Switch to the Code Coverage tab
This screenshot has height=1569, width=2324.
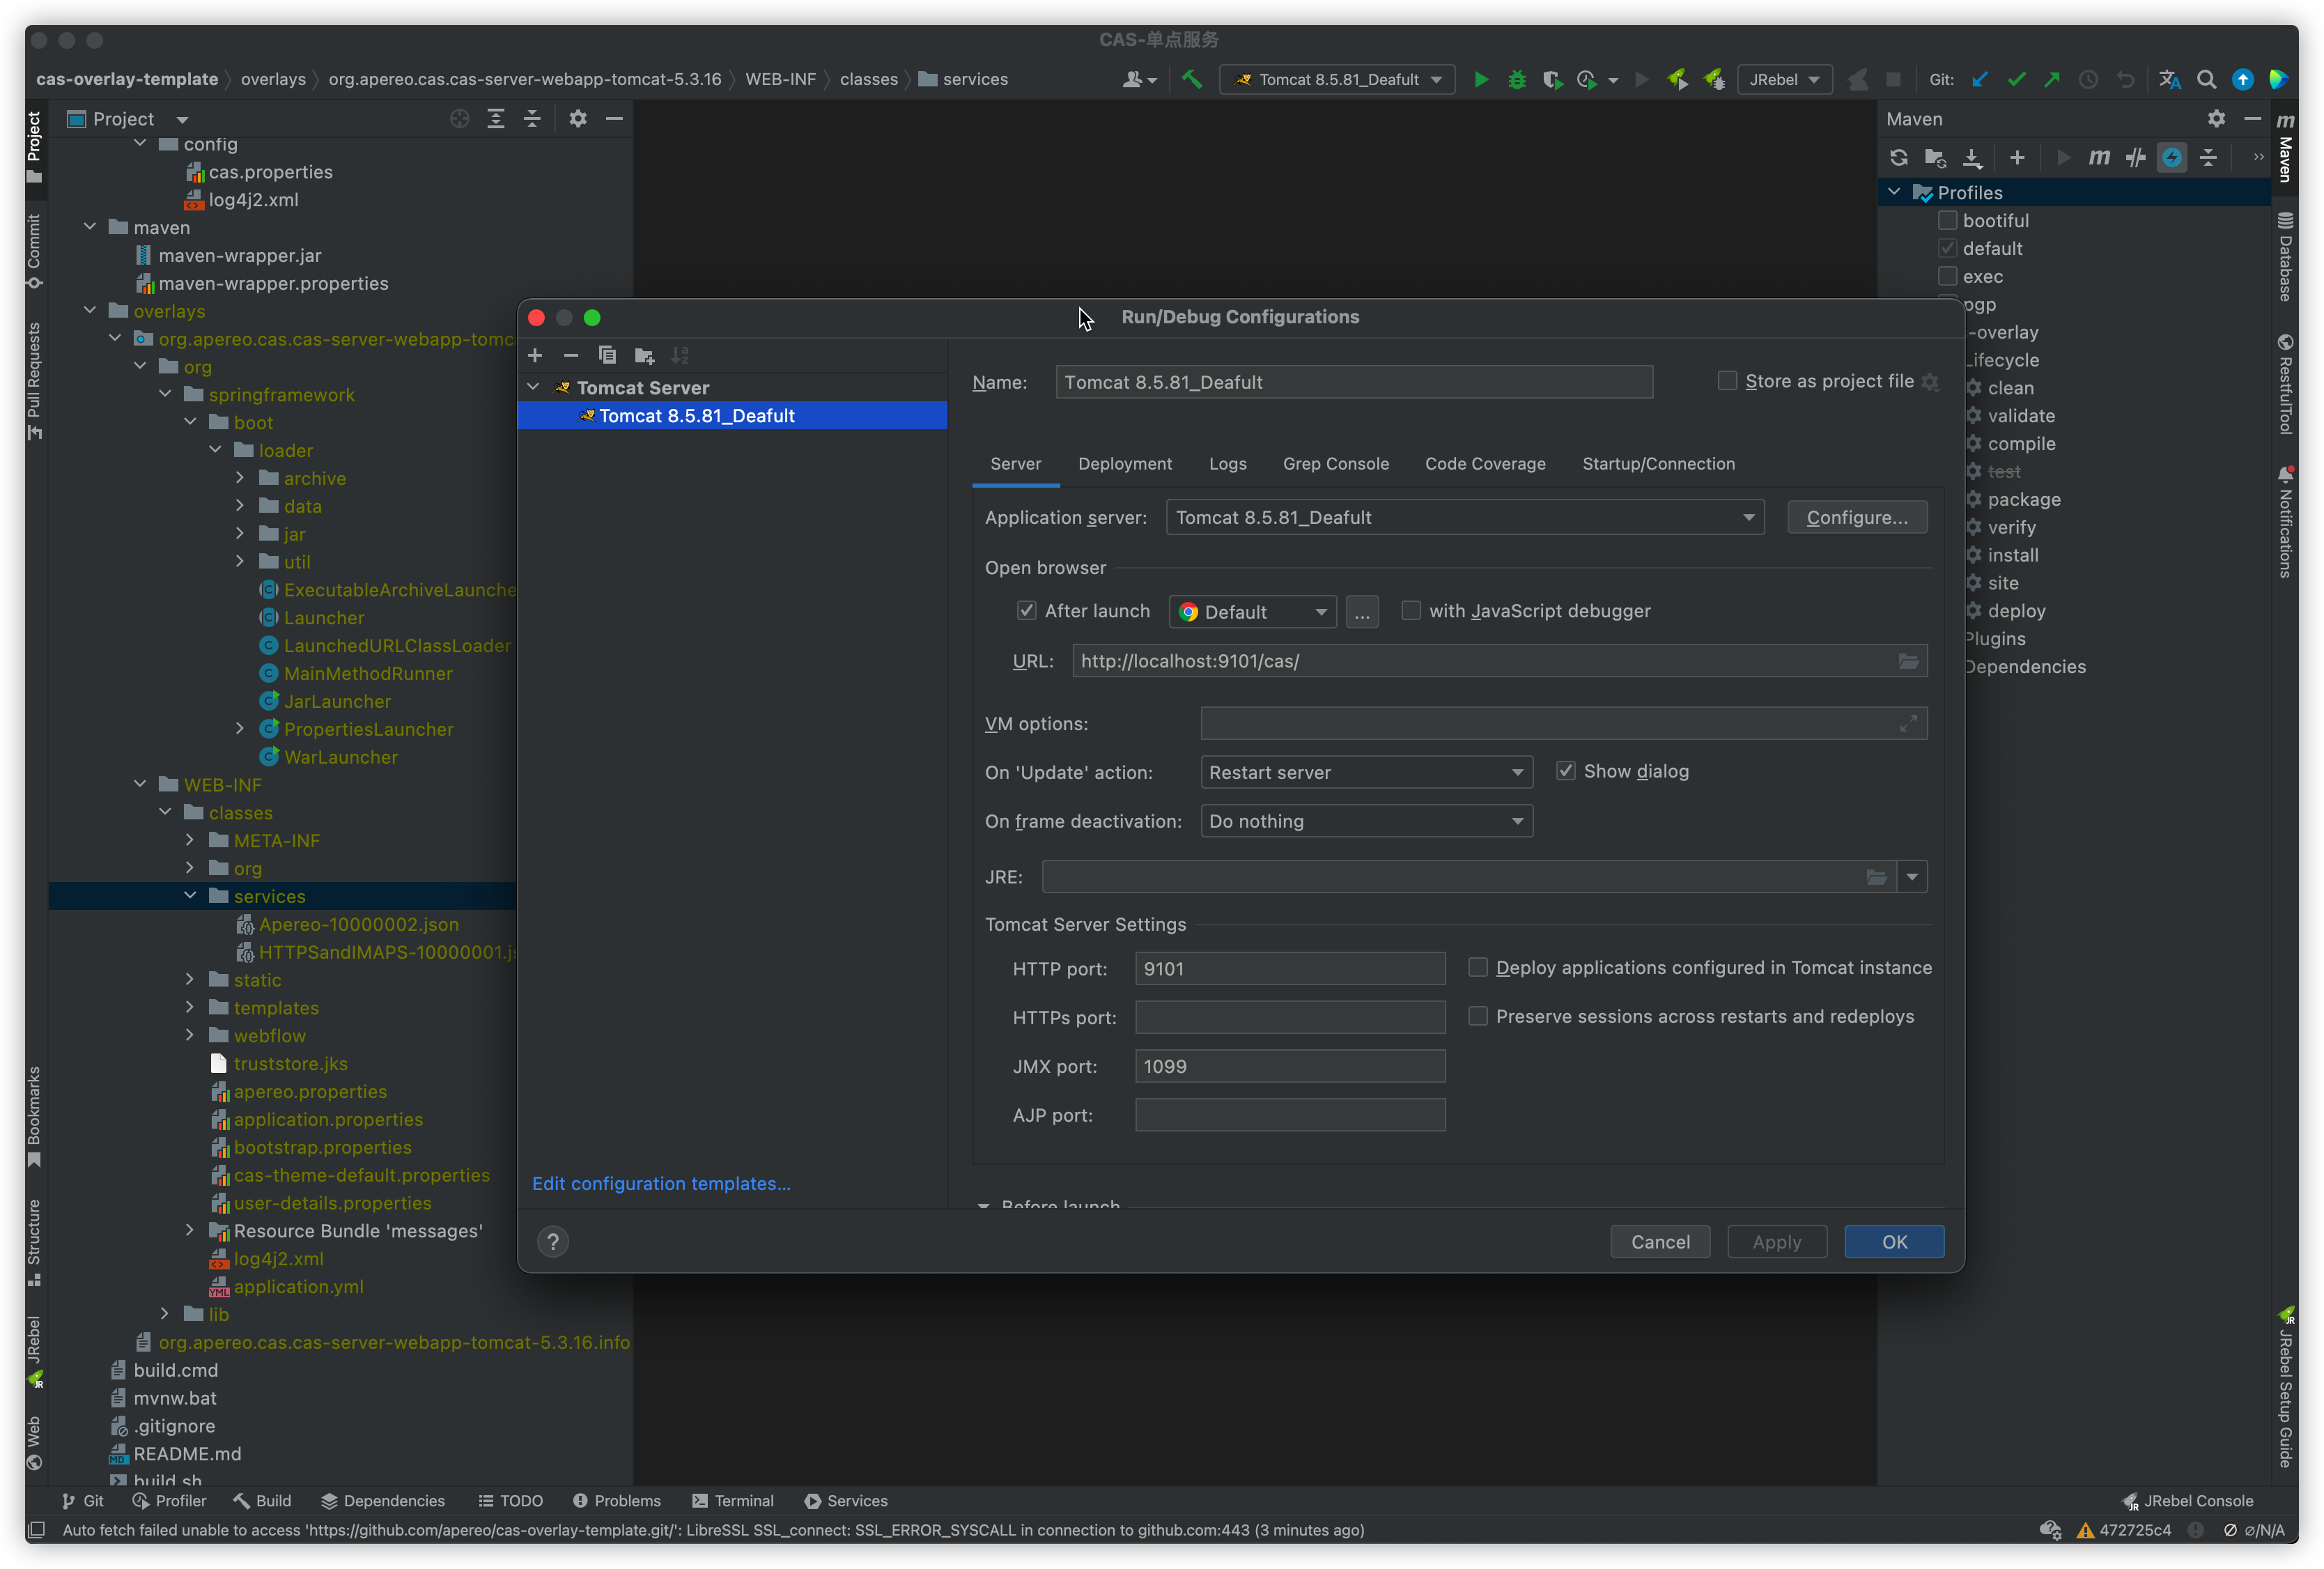(x=1485, y=464)
